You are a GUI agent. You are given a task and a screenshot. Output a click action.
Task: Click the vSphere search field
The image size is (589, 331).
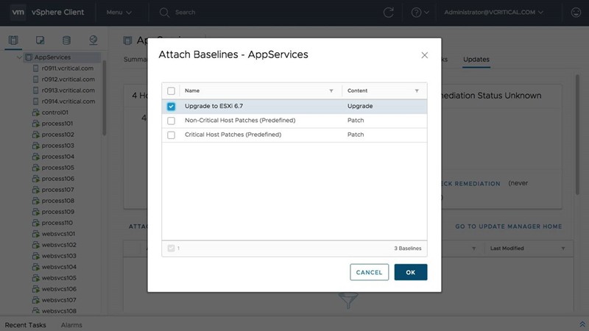coord(221,13)
